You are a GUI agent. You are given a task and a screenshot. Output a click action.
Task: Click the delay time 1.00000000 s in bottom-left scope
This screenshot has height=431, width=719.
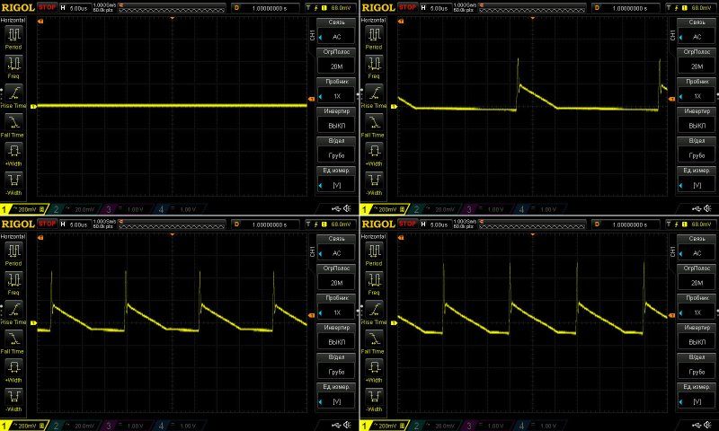coord(270,224)
